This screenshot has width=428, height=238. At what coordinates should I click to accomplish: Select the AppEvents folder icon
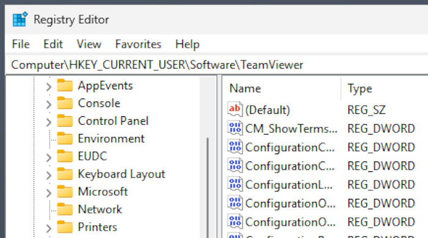(65, 85)
